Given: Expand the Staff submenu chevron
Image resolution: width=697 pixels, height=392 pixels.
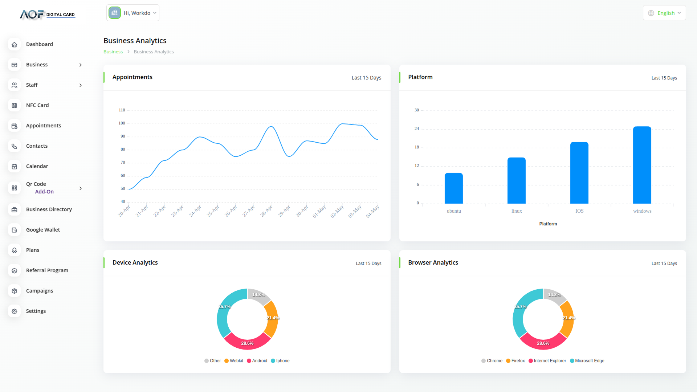Looking at the screenshot, I should click(x=81, y=85).
